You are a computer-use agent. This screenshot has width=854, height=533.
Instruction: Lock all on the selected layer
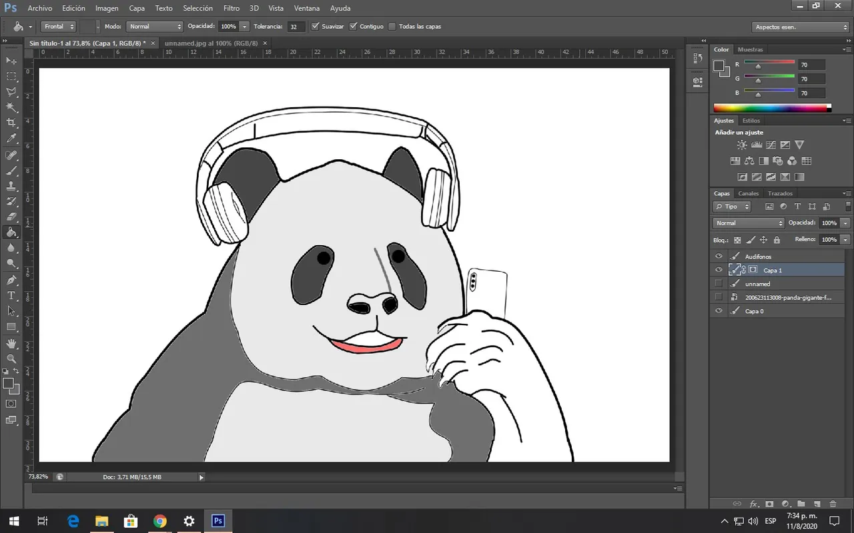777,240
